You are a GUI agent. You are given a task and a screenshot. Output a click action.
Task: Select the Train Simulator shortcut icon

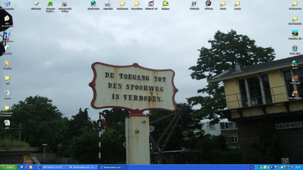click(295, 95)
